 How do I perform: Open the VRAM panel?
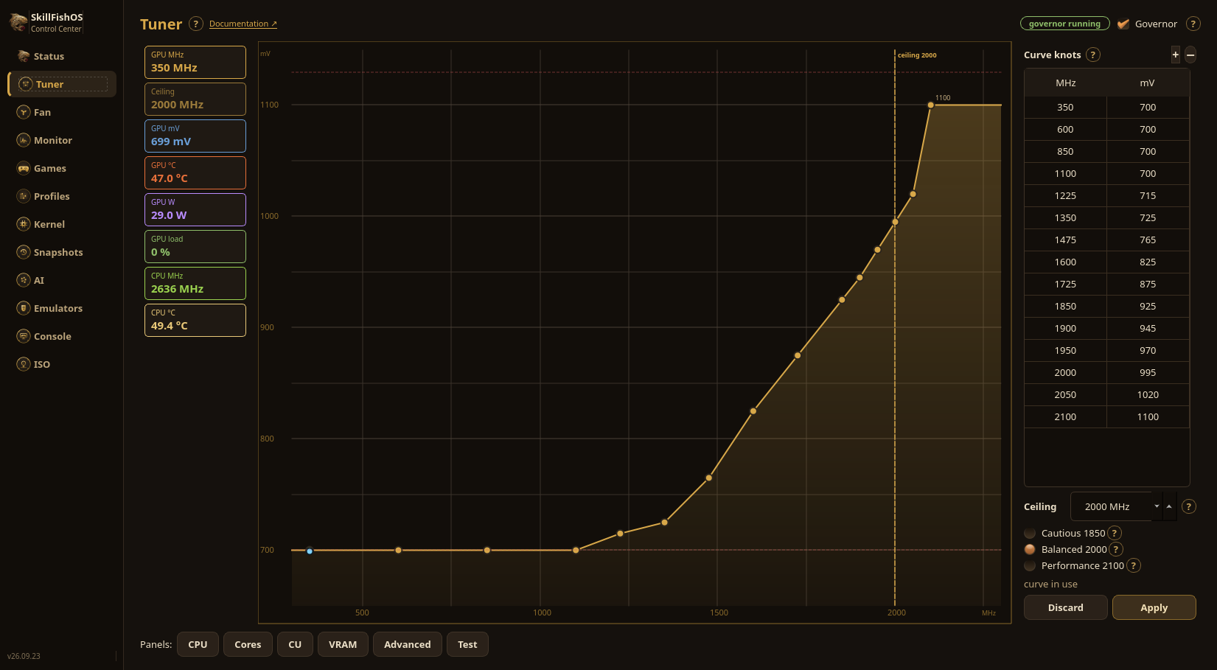point(343,644)
